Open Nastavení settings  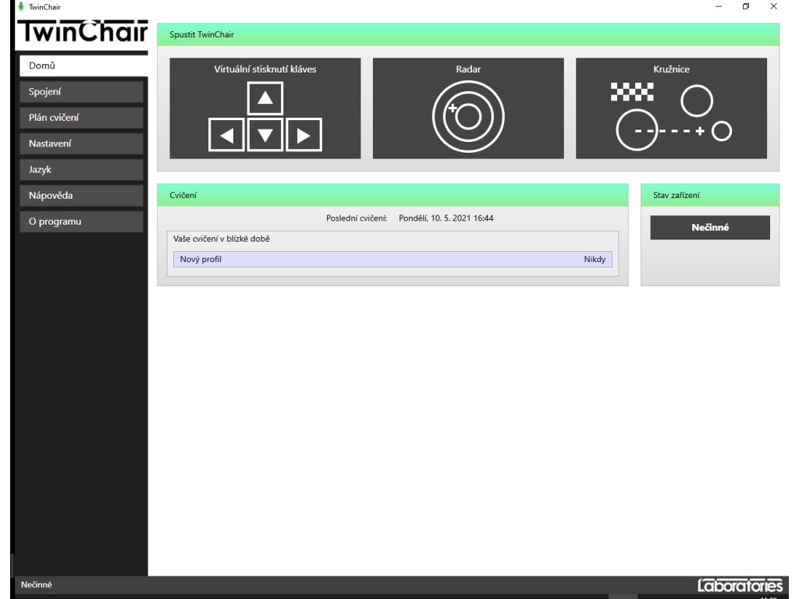pos(81,144)
